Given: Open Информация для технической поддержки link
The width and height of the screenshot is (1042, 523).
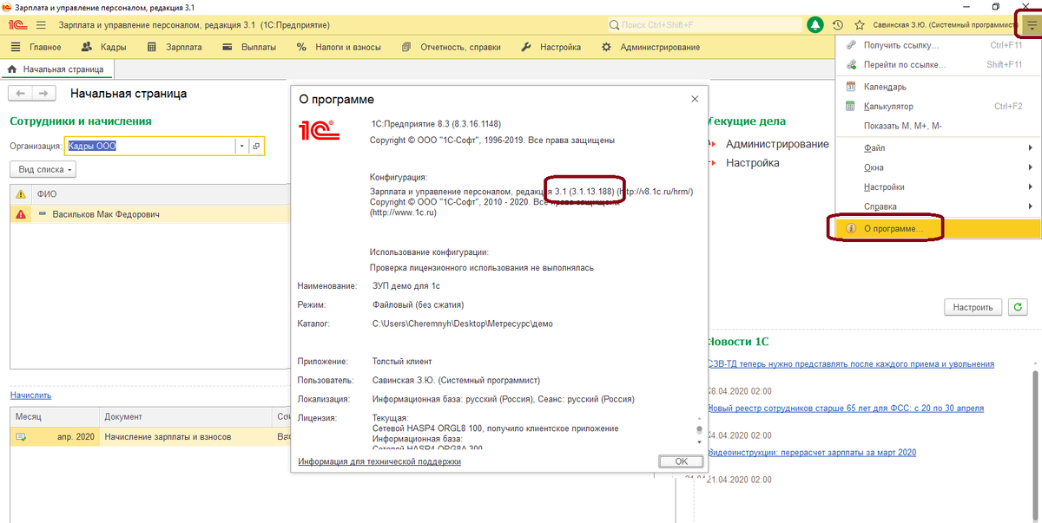Looking at the screenshot, I should click(379, 461).
